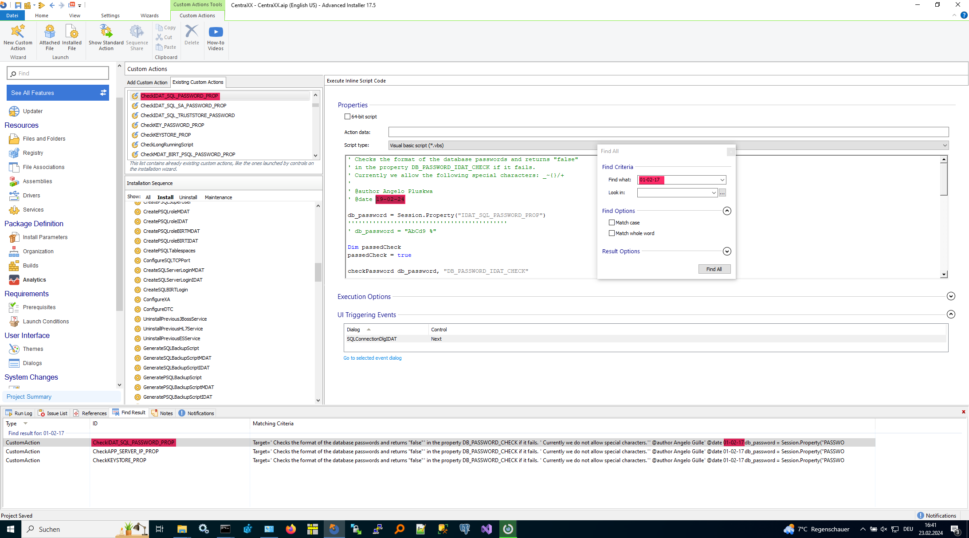Click the Installation Sequence list scrollbar thumb
The width and height of the screenshot is (969, 538).
[318, 271]
